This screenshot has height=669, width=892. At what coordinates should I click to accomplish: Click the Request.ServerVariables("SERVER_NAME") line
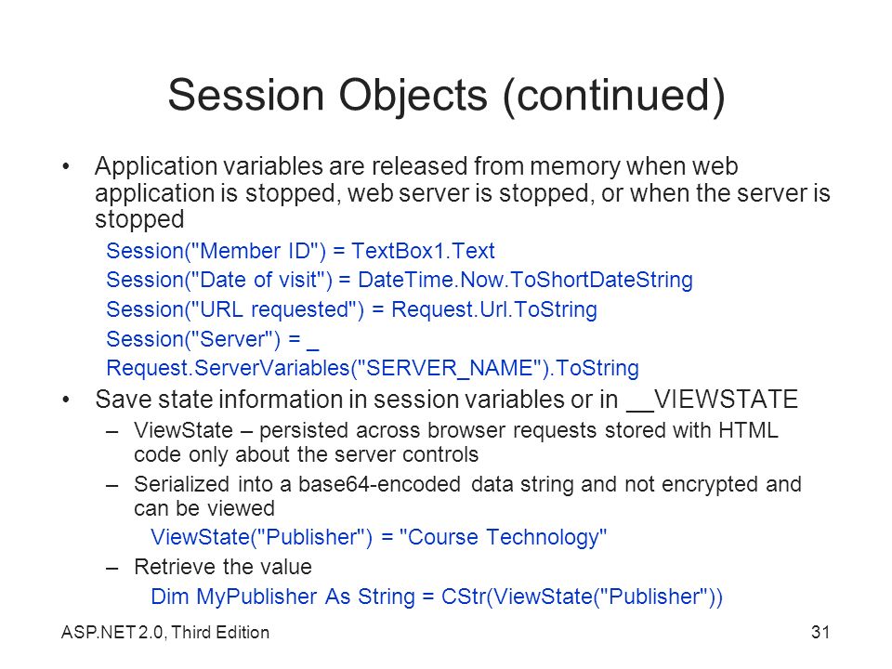pos(373,368)
